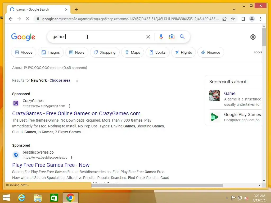Open Windows Store from taskbar
Screen dimensions: 271x203
point(54,198)
